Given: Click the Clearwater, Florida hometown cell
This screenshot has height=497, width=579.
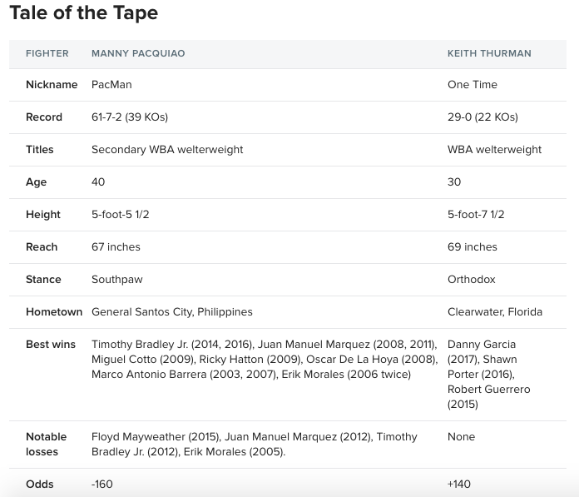Looking at the screenshot, I should tap(495, 312).
